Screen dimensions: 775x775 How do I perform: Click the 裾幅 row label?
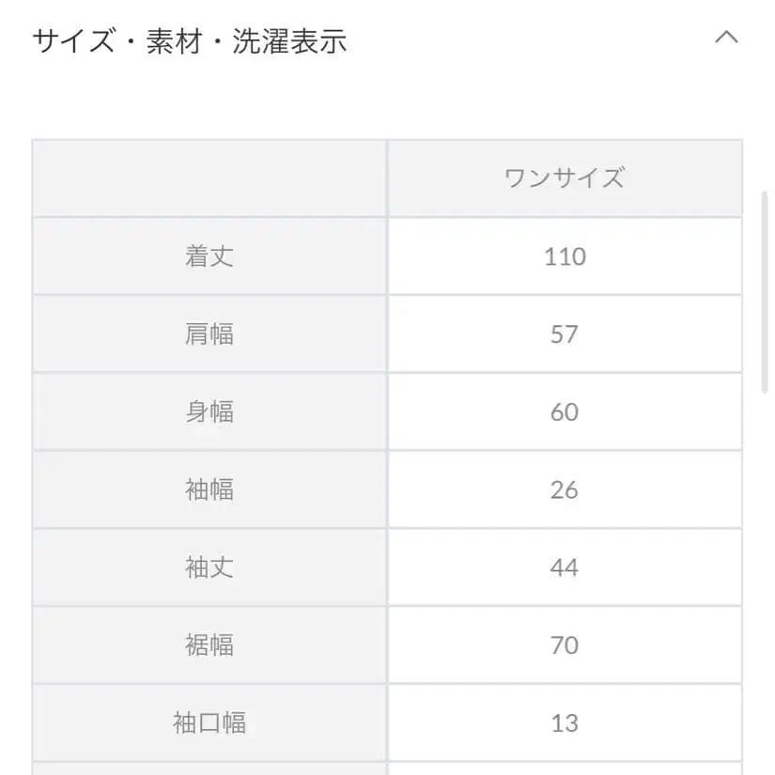pos(208,645)
